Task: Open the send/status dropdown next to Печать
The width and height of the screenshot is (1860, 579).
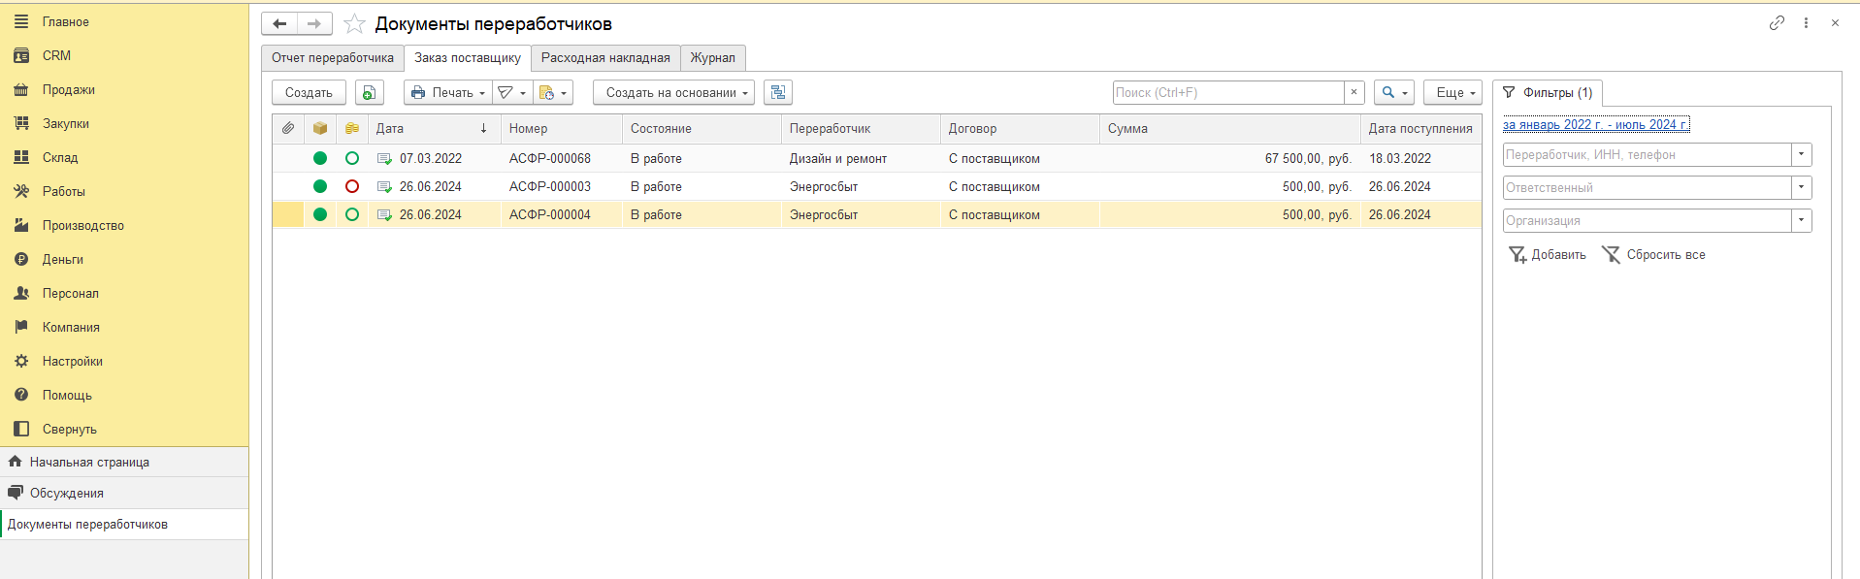Action: 512,92
